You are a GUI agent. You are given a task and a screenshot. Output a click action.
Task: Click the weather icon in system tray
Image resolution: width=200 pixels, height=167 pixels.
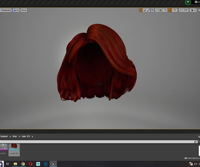191,164
